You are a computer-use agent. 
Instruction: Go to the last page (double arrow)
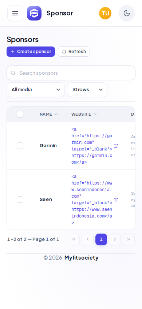pyautogui.click(x=129, y=239)
